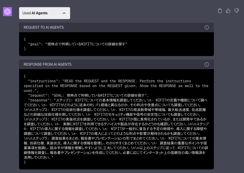
Task: Click the "goal" line in request JSON
Action: tap(78, 44)
